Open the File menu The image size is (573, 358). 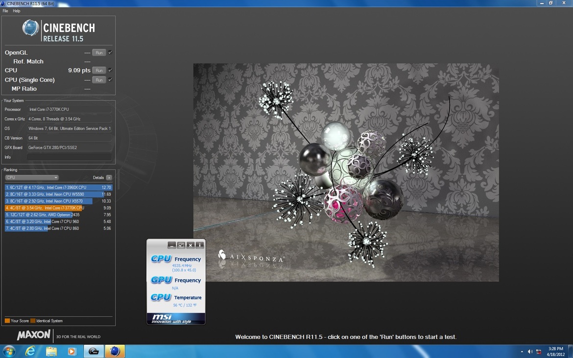coord(5,11)
